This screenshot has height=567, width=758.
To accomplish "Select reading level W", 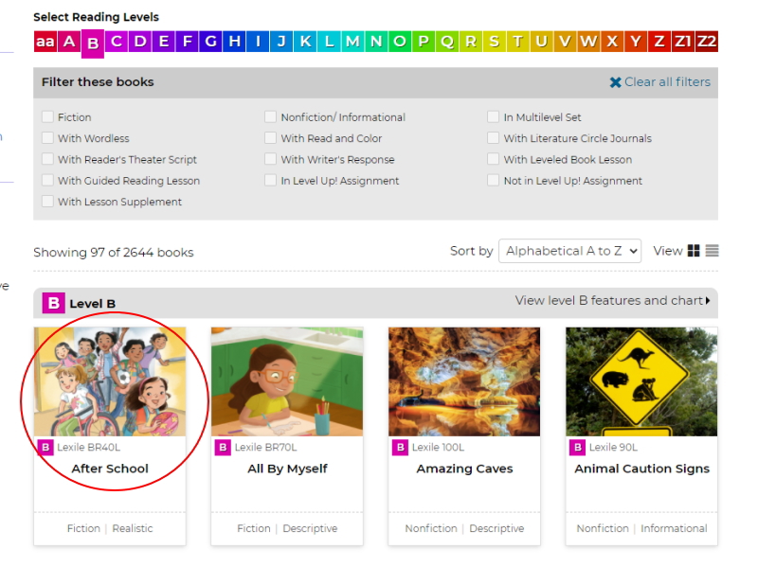I will (588, 41).
